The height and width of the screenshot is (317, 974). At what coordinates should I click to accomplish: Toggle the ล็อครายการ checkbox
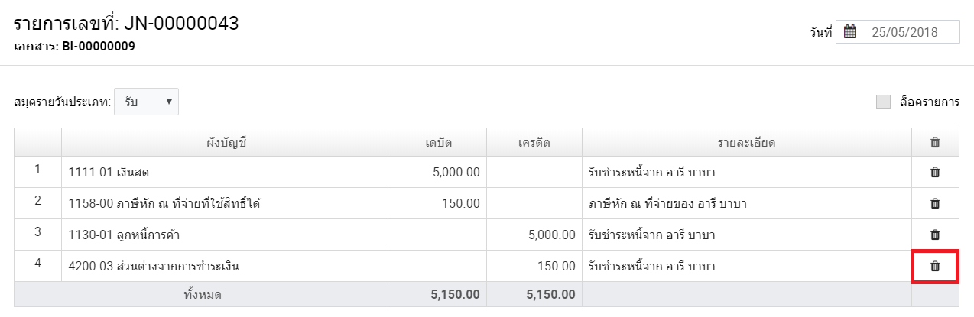coord(884,102)
